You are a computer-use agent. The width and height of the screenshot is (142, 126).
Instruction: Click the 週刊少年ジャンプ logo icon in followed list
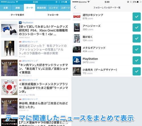[x=77, y=16]
